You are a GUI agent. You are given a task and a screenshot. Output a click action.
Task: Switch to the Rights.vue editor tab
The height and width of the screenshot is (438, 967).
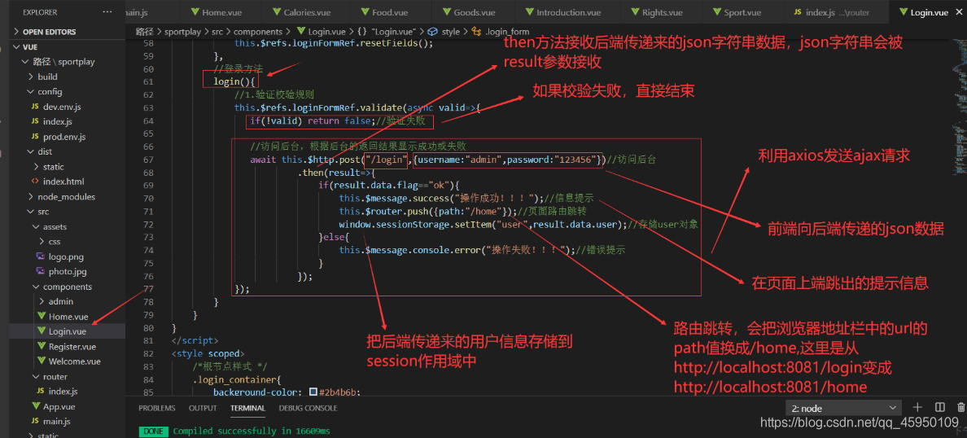point(663,12)
